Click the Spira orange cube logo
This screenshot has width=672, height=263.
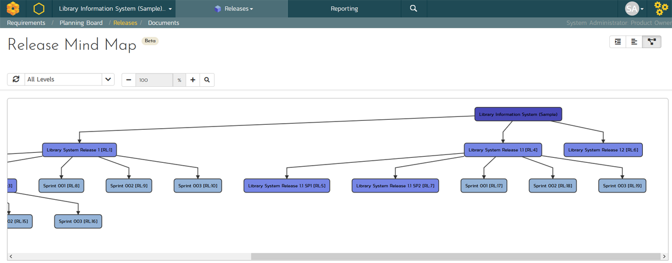coord(13,8)
